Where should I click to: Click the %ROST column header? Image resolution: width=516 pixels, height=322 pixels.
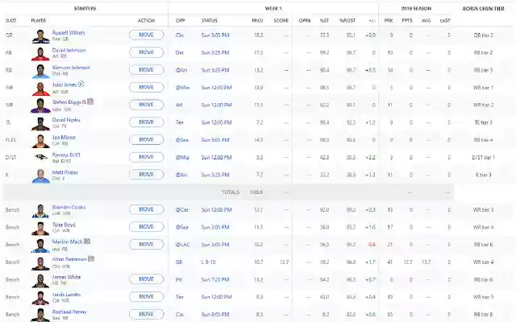(347, 20)
